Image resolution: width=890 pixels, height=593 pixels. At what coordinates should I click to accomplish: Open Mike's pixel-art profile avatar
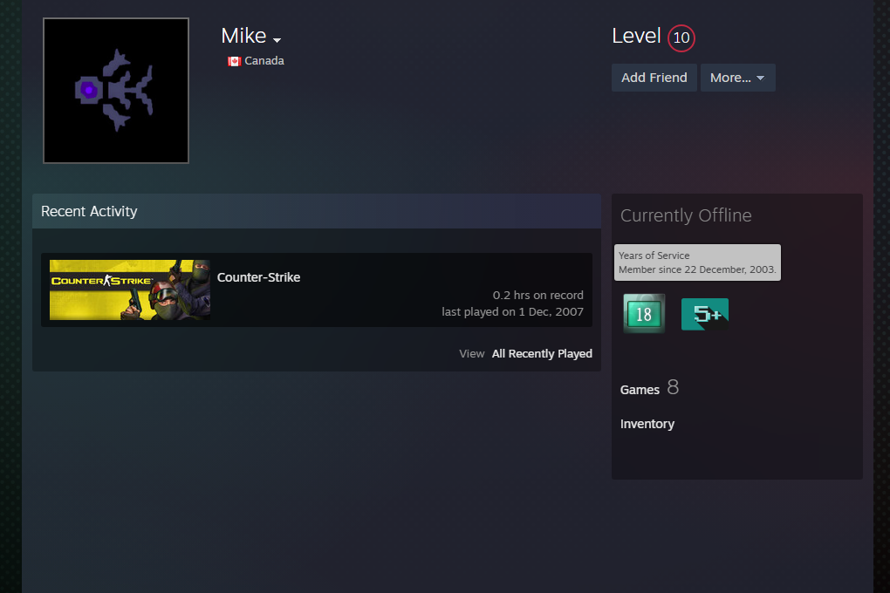[x=116, y=91]
